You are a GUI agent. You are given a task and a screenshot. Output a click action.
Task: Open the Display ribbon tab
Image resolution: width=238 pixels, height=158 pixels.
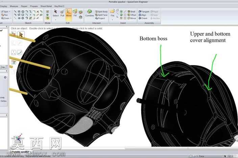(x=3, y=6)
